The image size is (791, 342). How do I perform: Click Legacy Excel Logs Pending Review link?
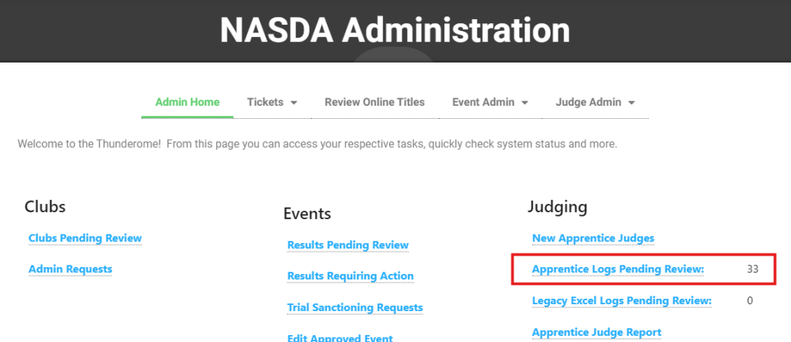pos(622,300)
